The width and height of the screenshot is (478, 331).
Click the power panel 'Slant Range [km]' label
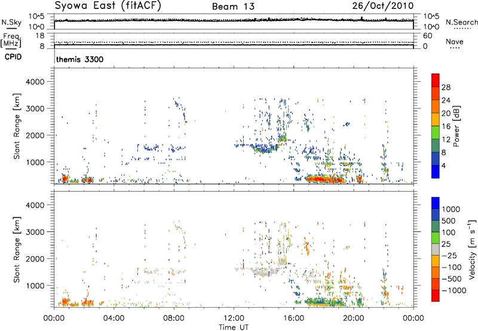[17, 126]
